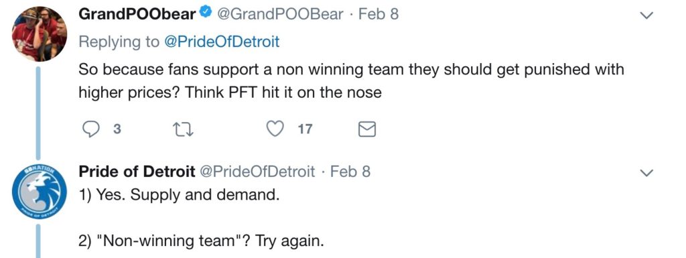Image resolution: width=686 pixels, height=258 pixels.
Task: Expand options chevron on Pride of Detroit's tweet
Action: [646, 173]
